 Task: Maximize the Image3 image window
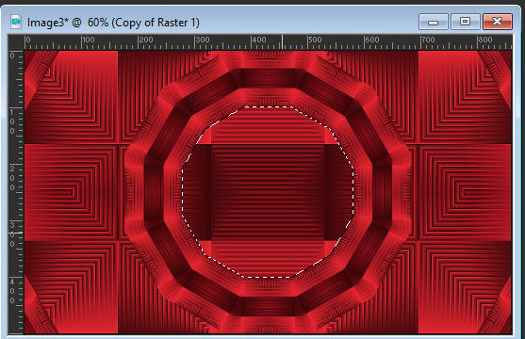point(465,22)
